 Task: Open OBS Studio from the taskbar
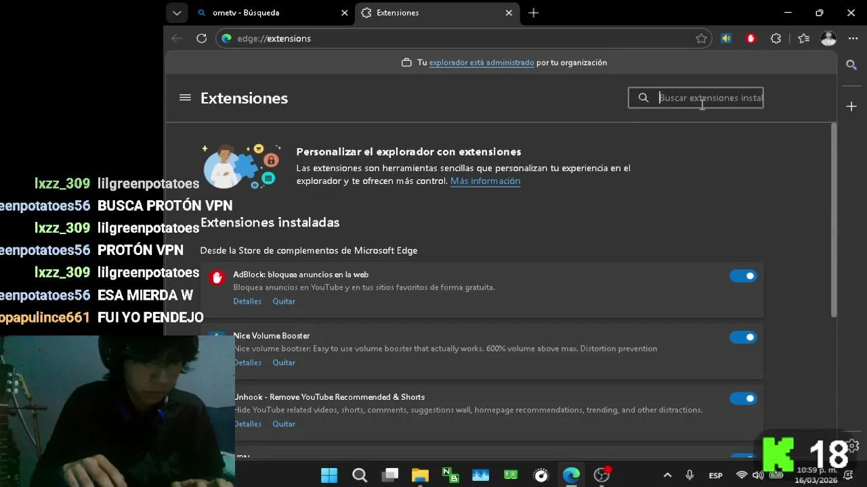point(601,476)
